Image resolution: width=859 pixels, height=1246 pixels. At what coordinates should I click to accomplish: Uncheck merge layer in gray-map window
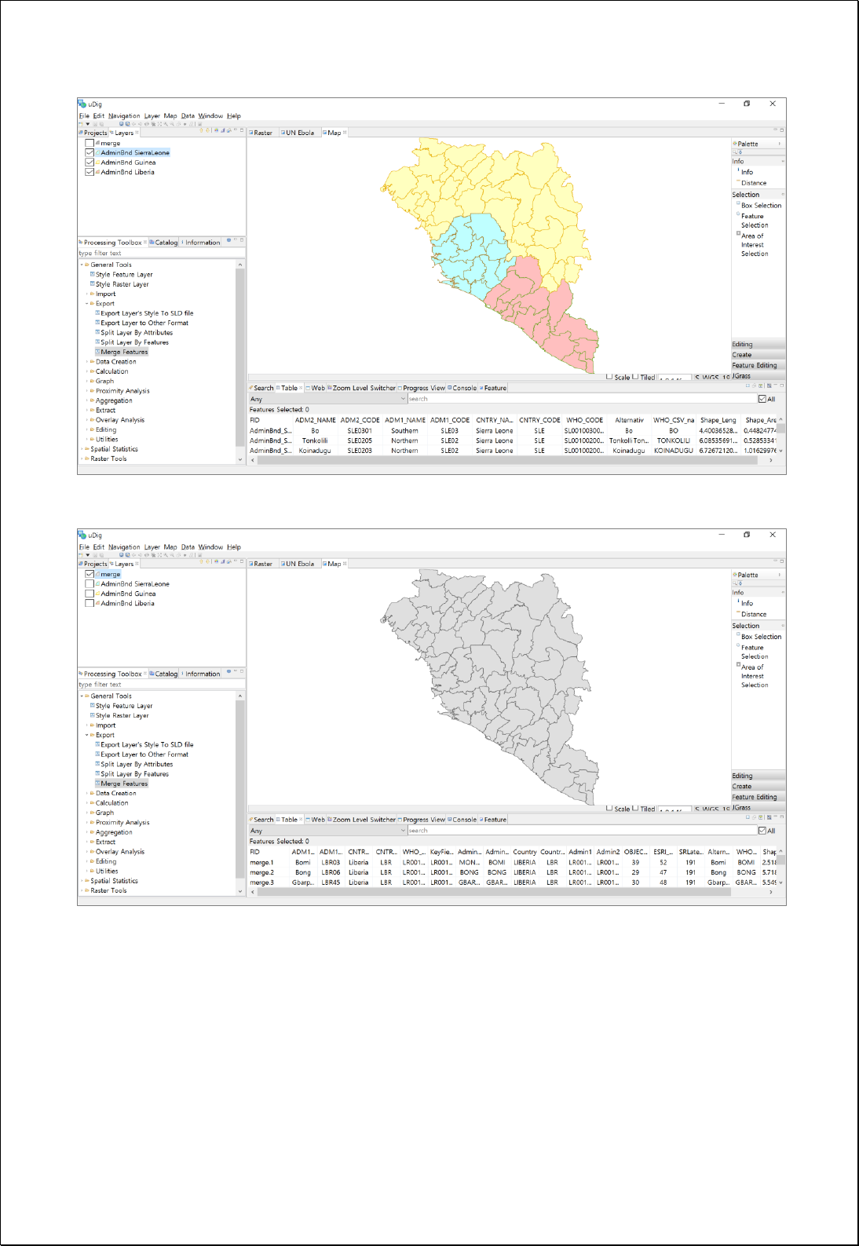point(90,574)
